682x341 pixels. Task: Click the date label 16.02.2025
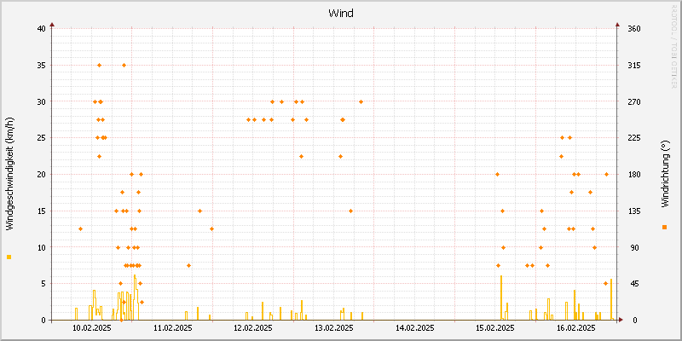(x=575, y=328)
